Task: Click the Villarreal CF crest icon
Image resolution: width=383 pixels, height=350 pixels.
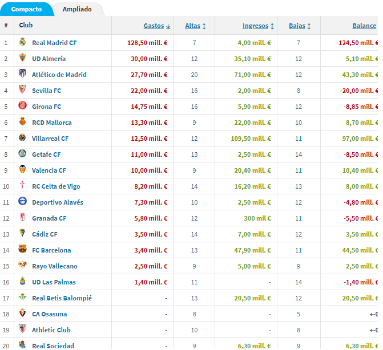Action: pos(22,137)
